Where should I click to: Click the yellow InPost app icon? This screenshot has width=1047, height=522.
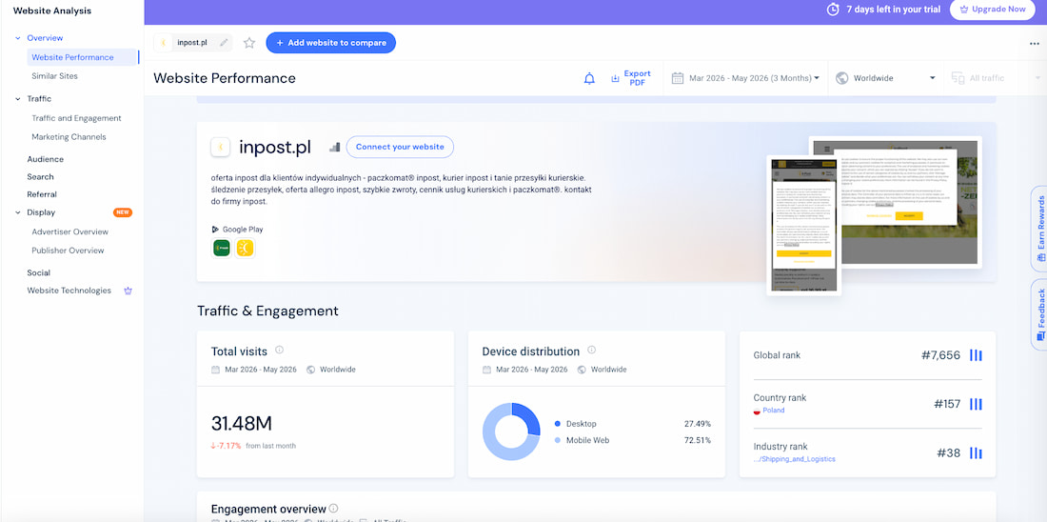tap(245, 248)
